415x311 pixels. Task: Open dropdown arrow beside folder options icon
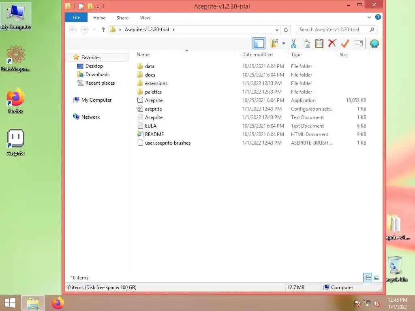284,43
